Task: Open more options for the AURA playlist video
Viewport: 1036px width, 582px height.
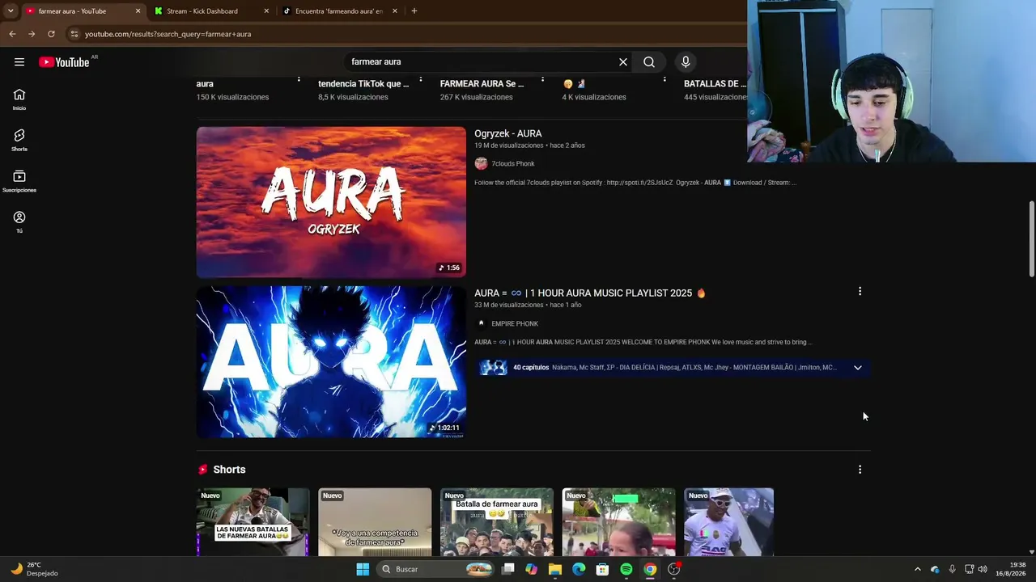Action: tap(860, 291)
